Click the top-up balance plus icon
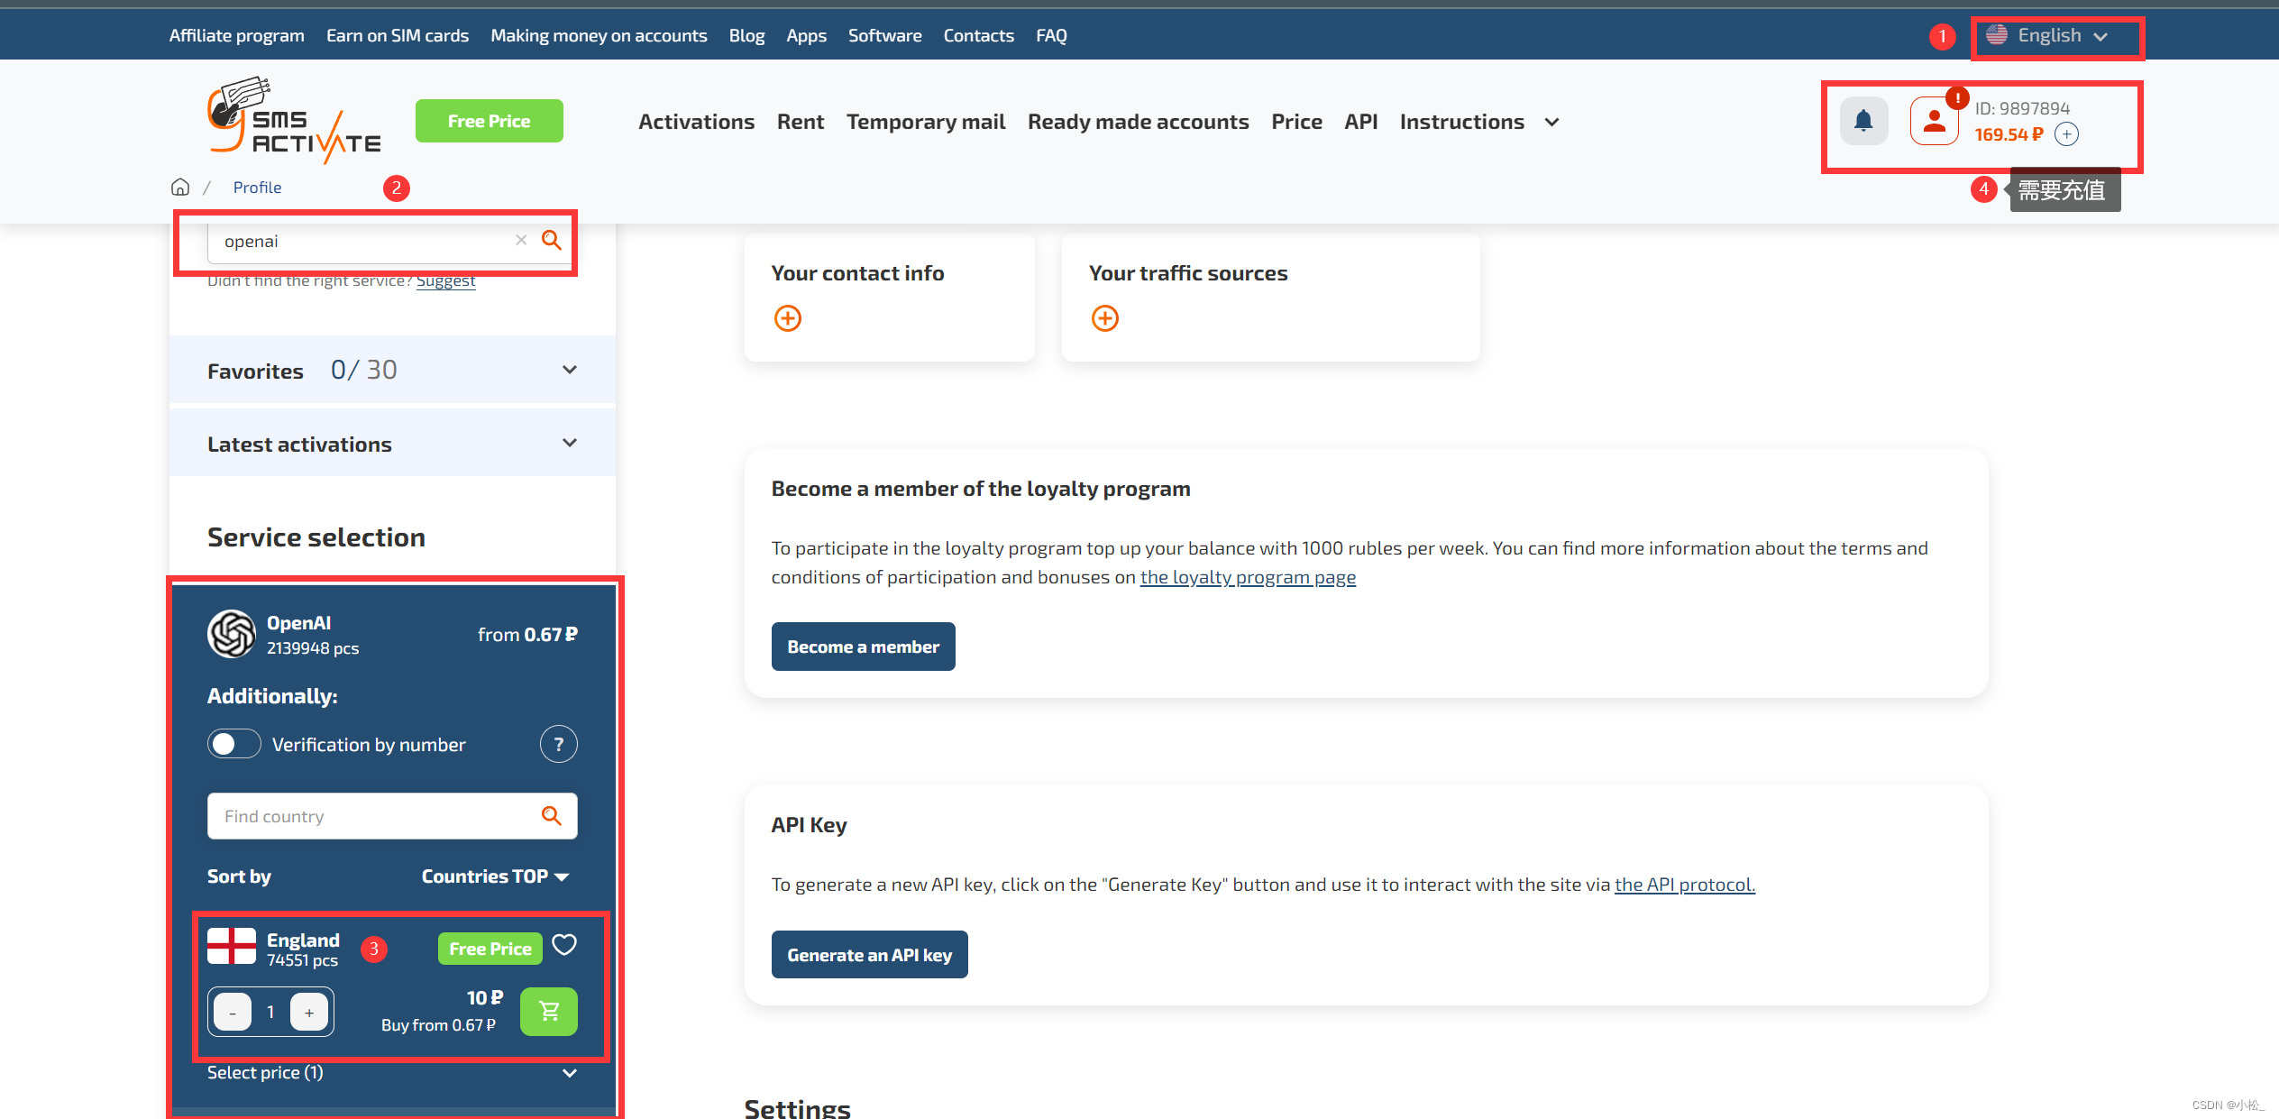 [x=2066, y=134]
